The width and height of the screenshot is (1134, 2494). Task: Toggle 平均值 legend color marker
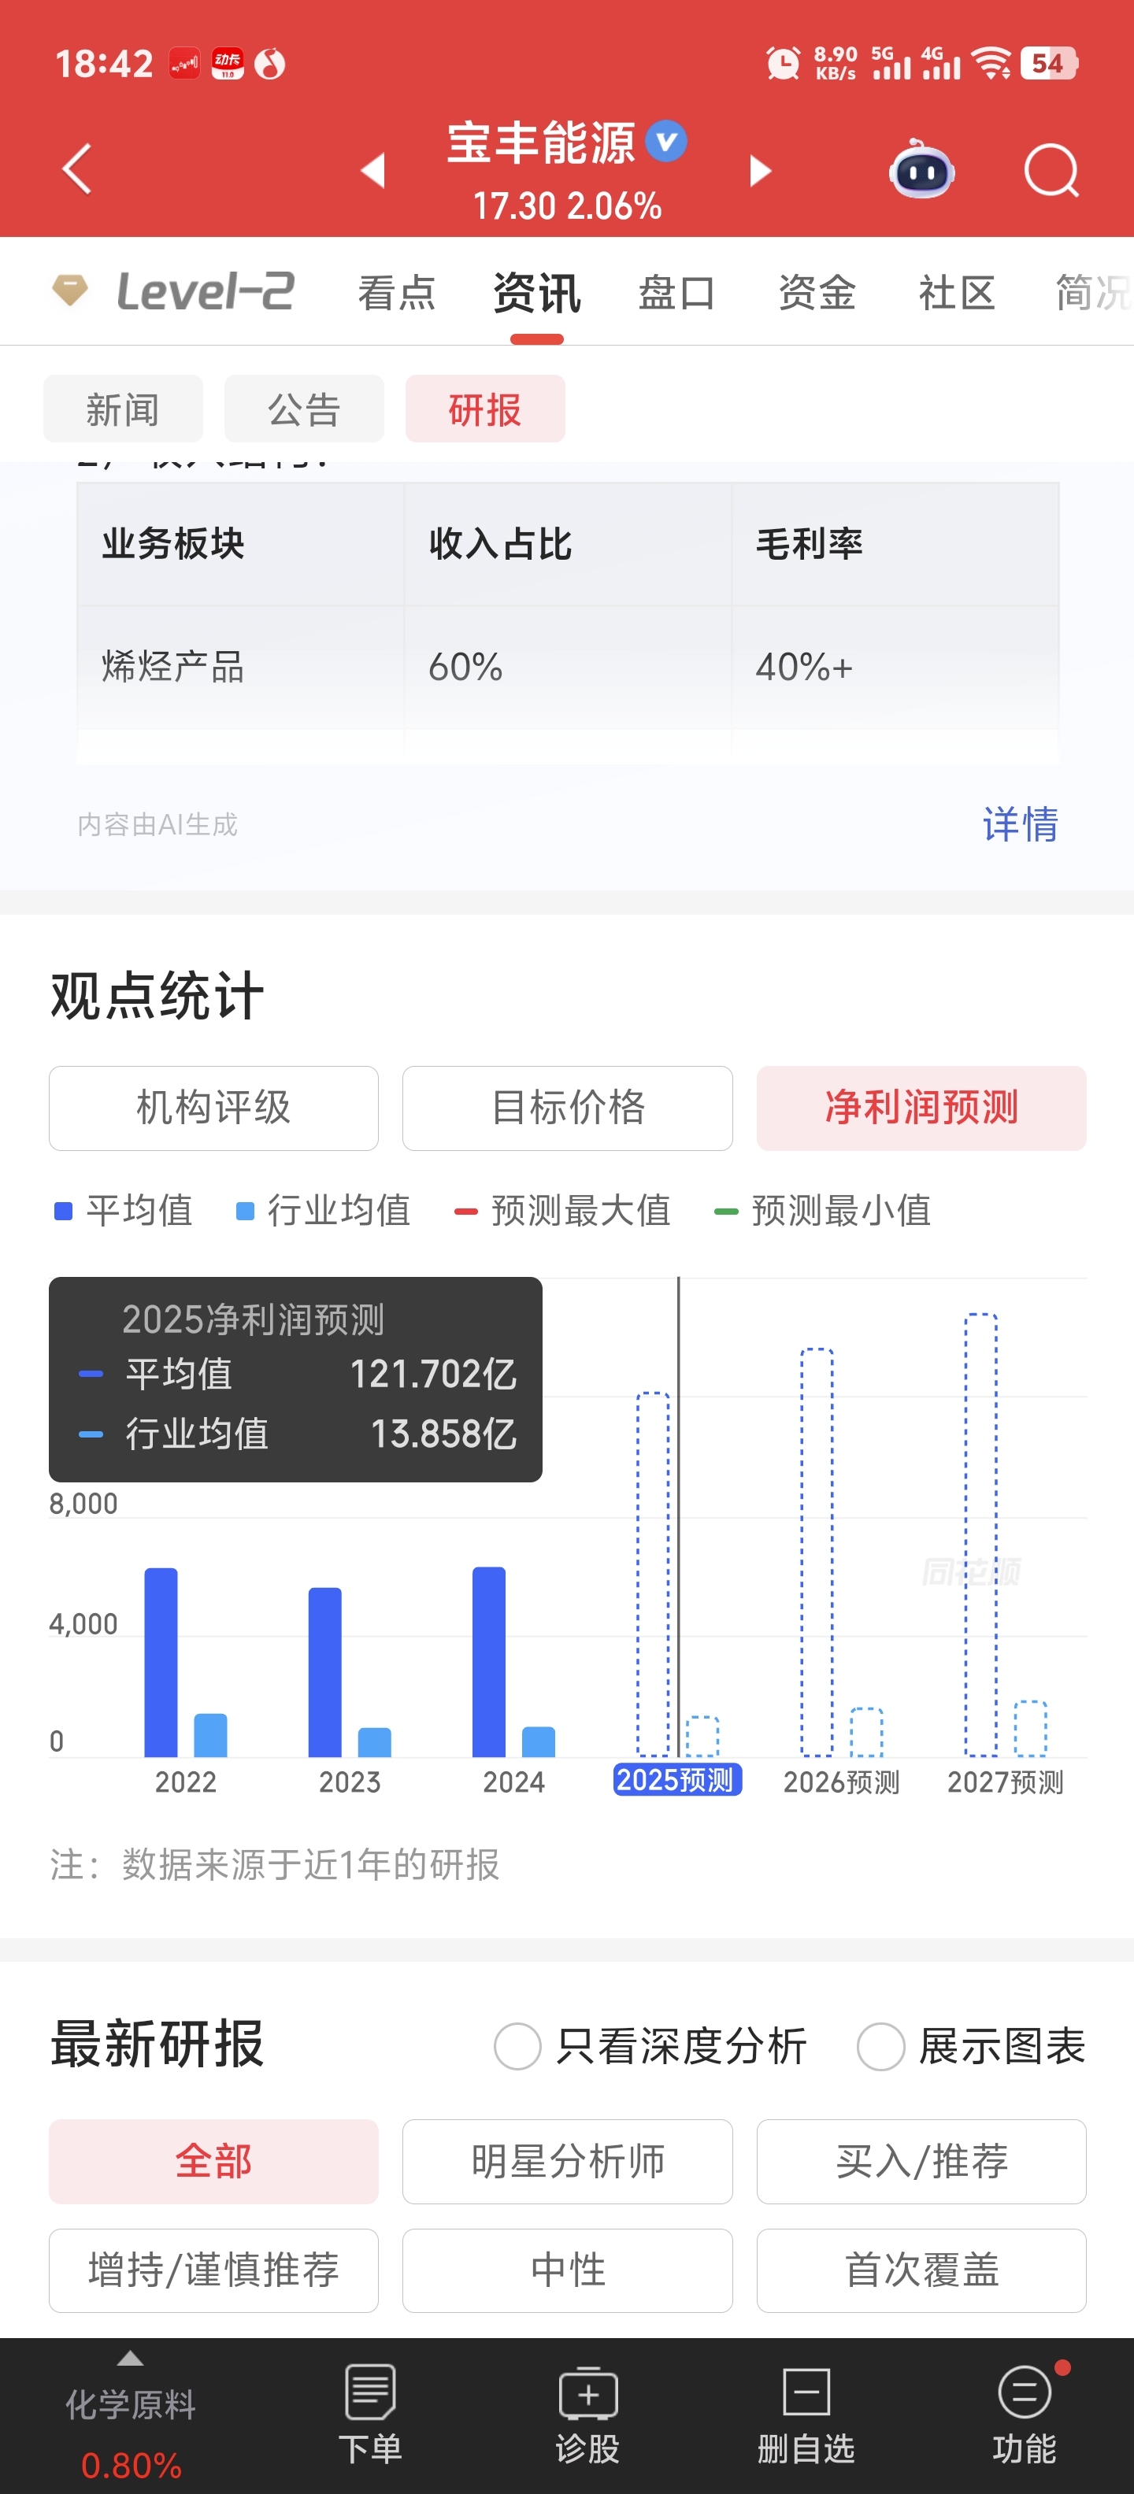point(63,1211)
